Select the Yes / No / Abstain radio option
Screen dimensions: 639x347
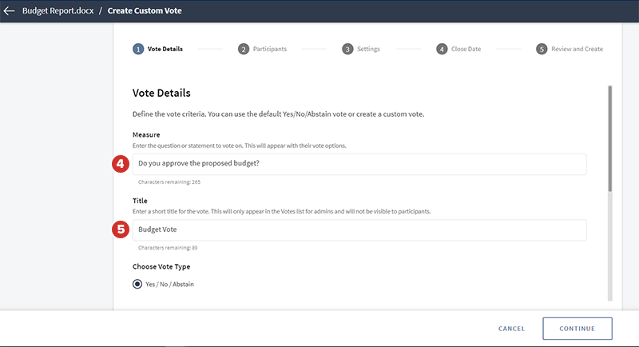137,284
